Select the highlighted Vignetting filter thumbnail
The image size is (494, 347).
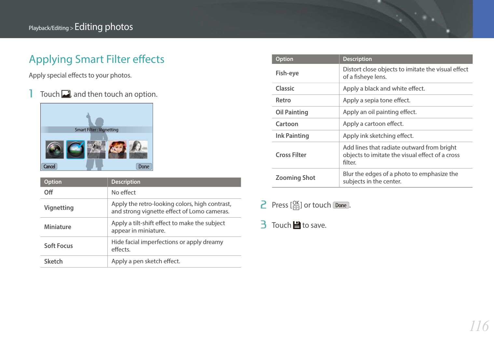click(x=75, y=150)
